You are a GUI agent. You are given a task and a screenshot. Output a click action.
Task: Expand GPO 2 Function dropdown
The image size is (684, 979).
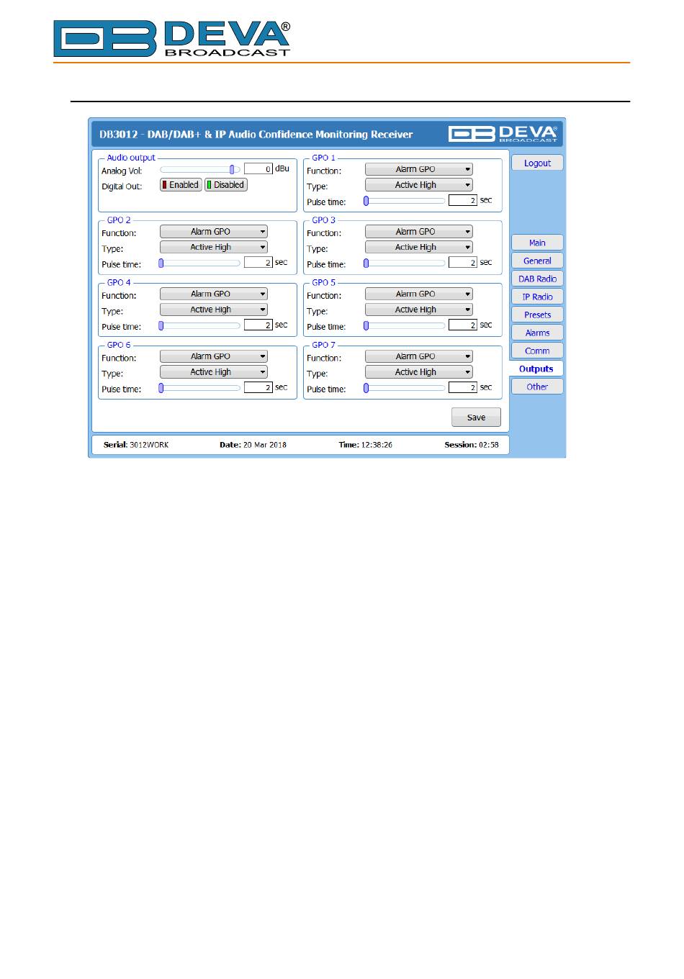(213, 232)
